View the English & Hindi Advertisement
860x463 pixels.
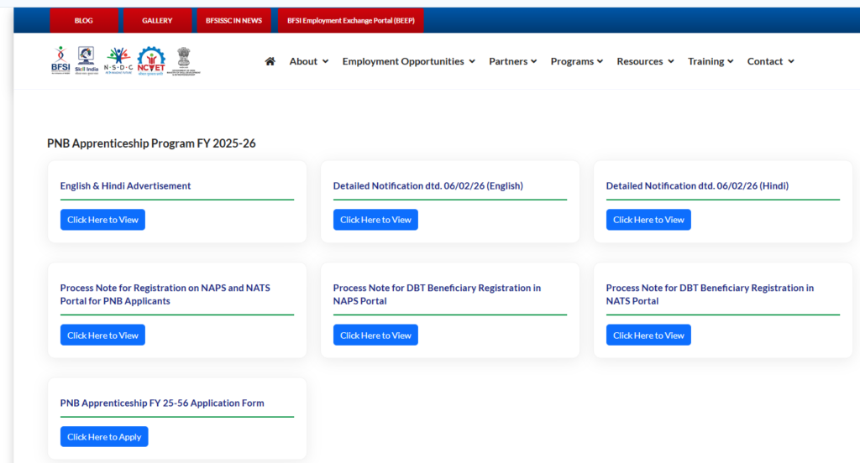pos(102,220)
